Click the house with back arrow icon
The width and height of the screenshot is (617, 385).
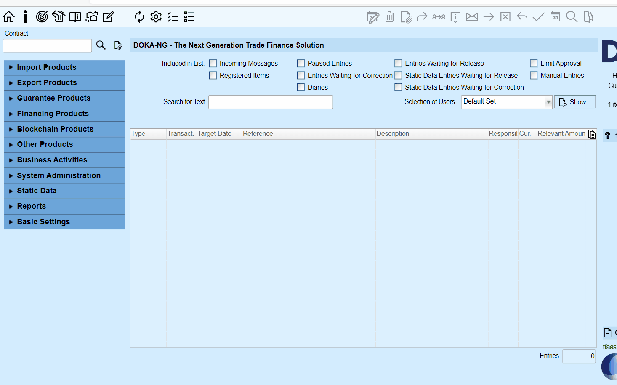[x=59, y=17]
